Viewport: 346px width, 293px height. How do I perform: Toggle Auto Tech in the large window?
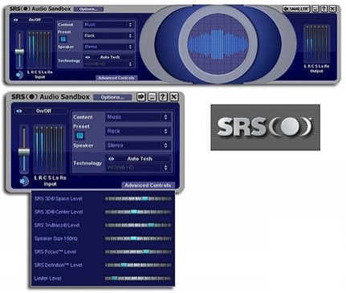tap(108, 57)
